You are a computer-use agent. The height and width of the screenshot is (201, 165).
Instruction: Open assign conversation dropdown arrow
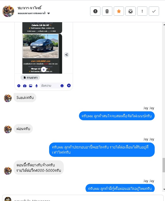coord(49,13)
